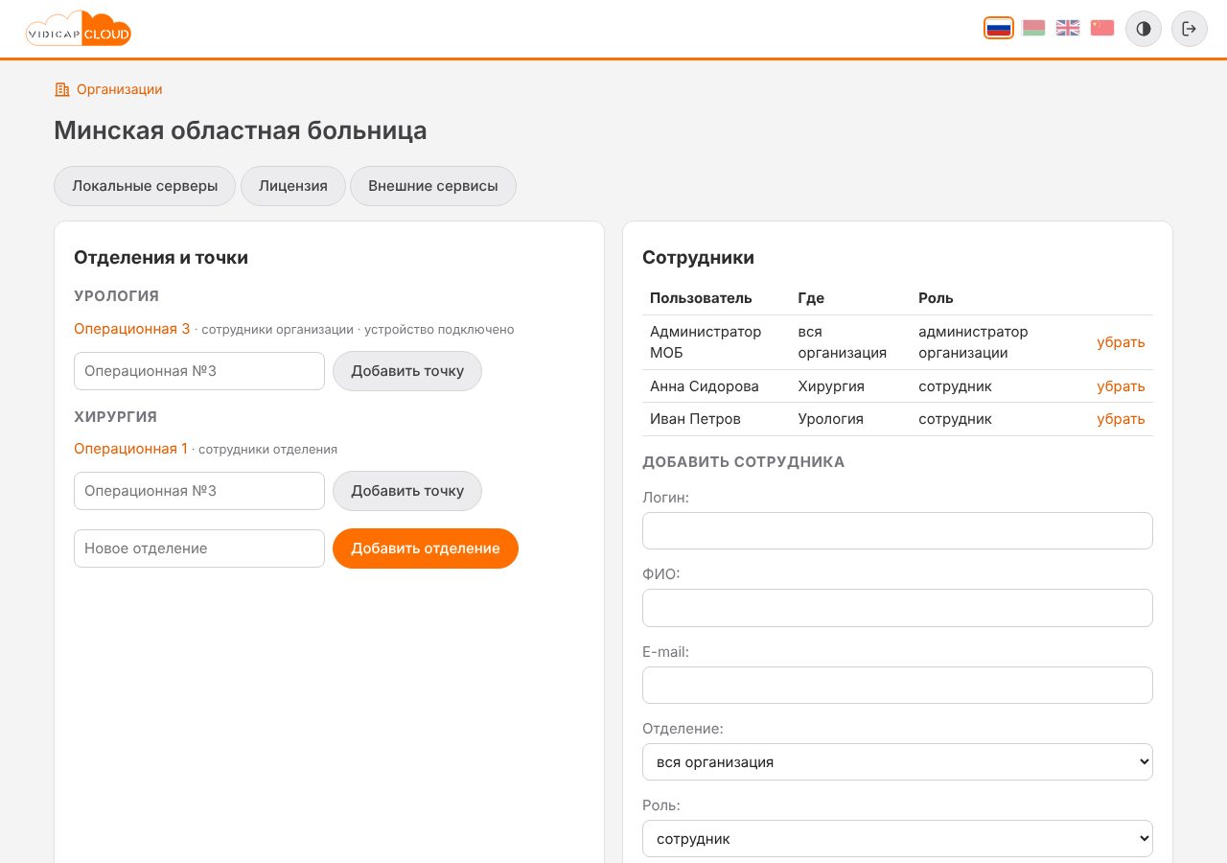
Task: Switch language to Russian via flag
Action: [999, 28]
